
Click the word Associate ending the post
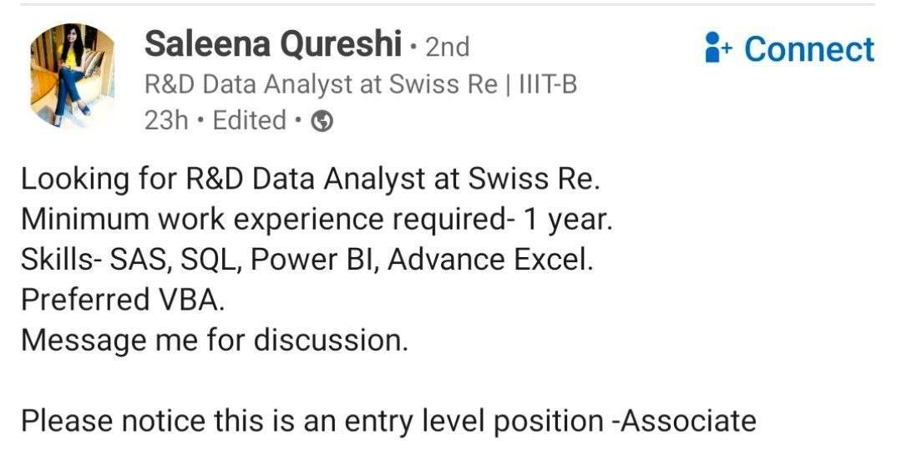(x=688, y=421)
